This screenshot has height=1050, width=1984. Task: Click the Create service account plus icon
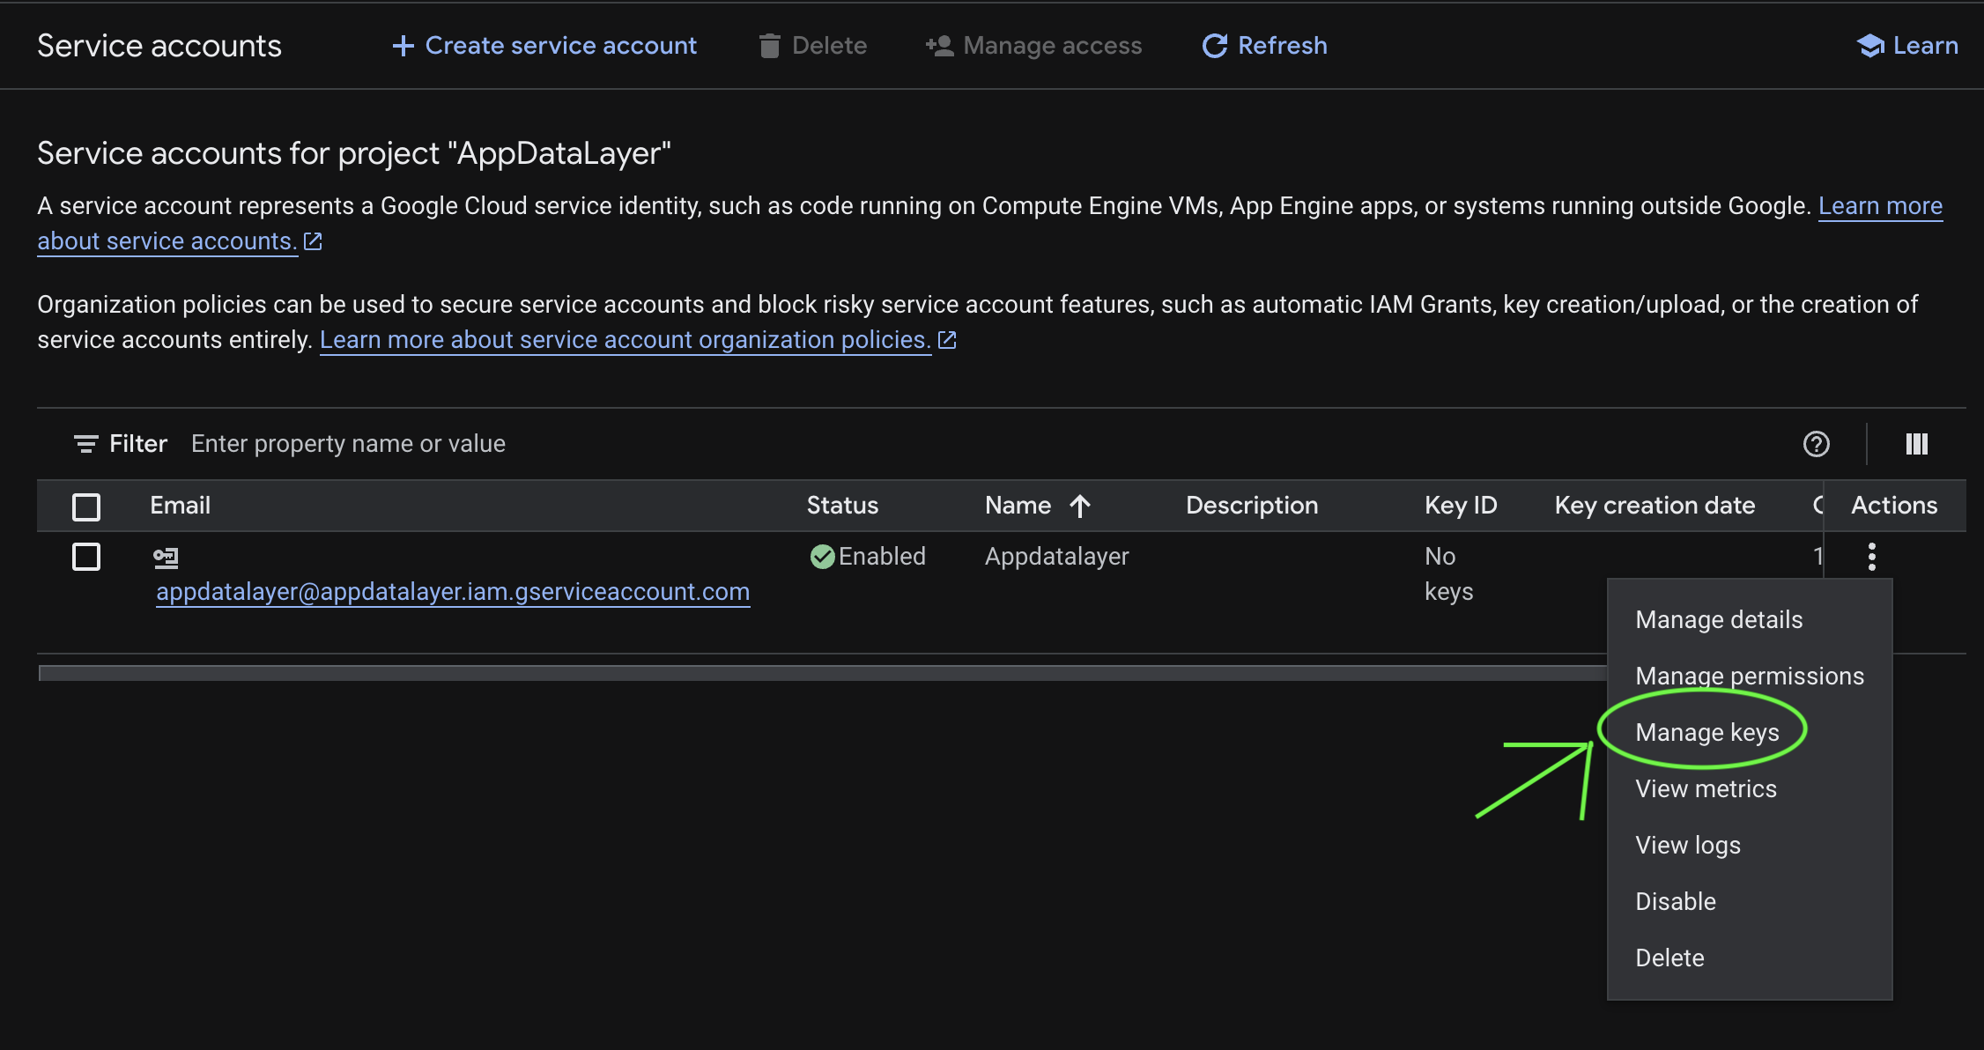tap(403, 46)
